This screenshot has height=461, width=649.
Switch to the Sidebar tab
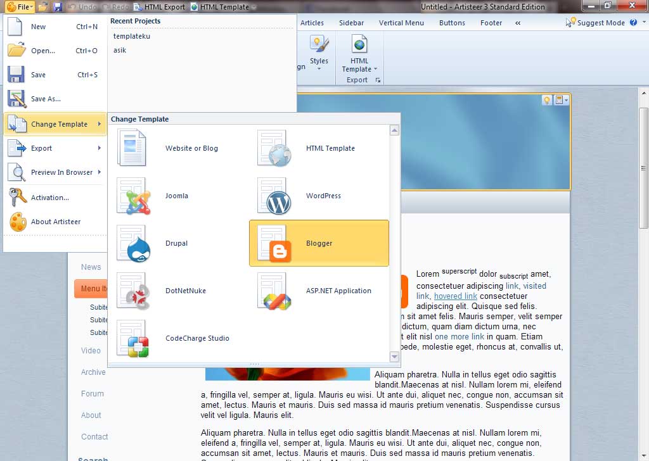pos(351,23)
